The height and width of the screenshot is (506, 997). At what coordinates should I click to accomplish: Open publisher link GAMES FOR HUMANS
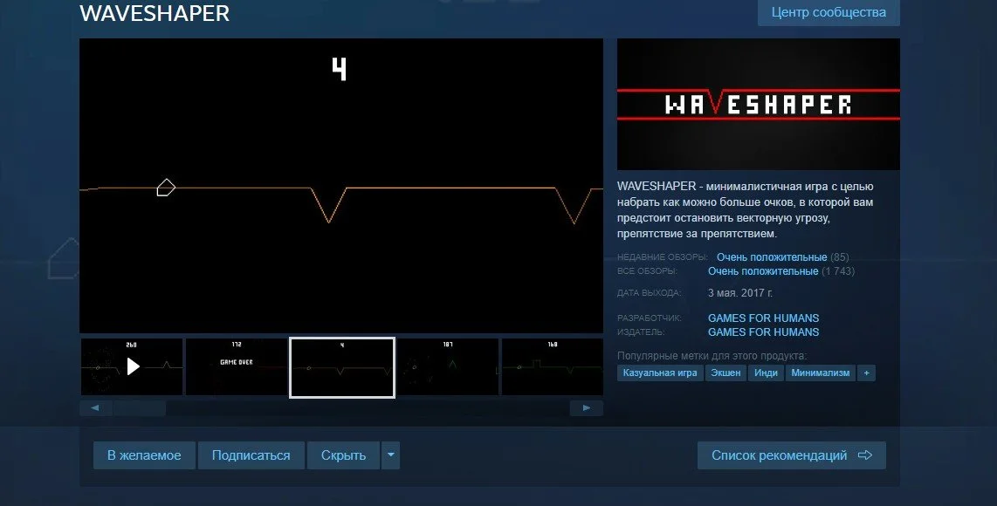[x=764, y=332]
